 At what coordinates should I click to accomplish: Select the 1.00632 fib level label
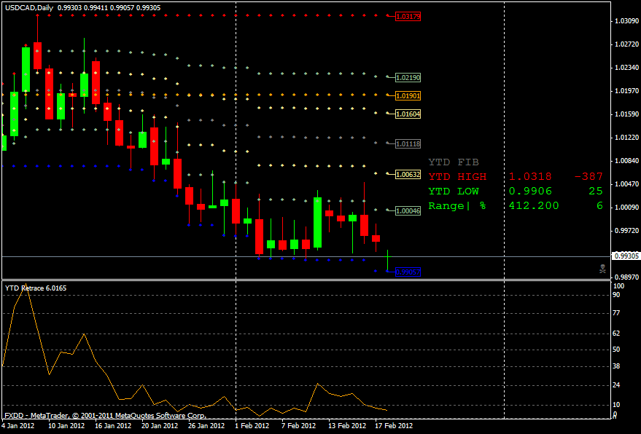[408, 175]
